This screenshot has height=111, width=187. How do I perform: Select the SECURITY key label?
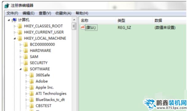[x=39, y=63]
